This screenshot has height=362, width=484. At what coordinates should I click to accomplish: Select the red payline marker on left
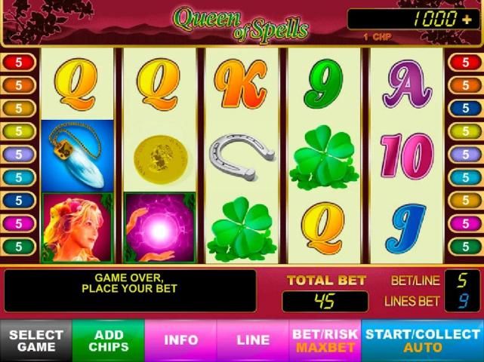(x=19, y=63)
